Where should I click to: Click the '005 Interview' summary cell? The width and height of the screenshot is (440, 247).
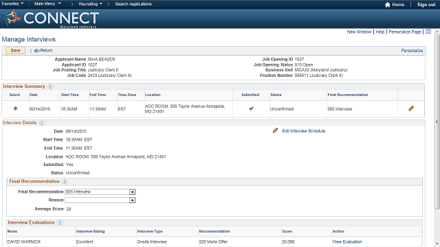pyautogui.click(x=340, y=109)
